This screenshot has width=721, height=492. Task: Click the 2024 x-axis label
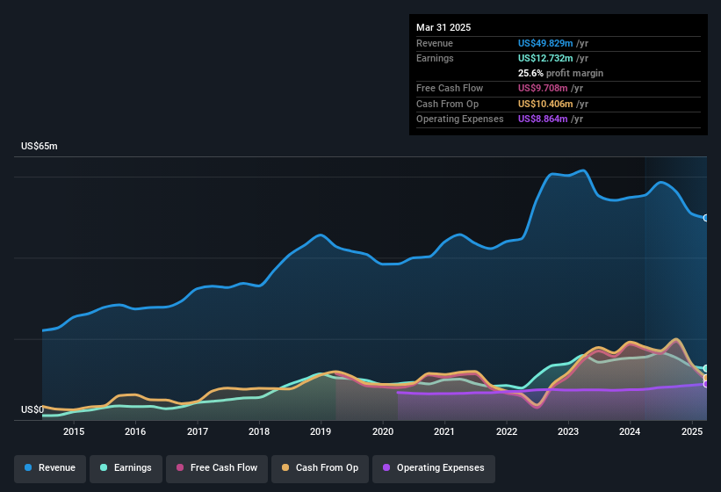[x=630, y=431]
